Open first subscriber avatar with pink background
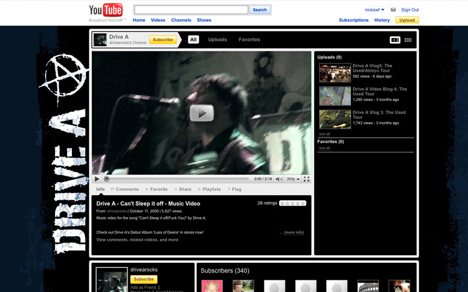Viewport: 468px width, 292px height. 212,286
